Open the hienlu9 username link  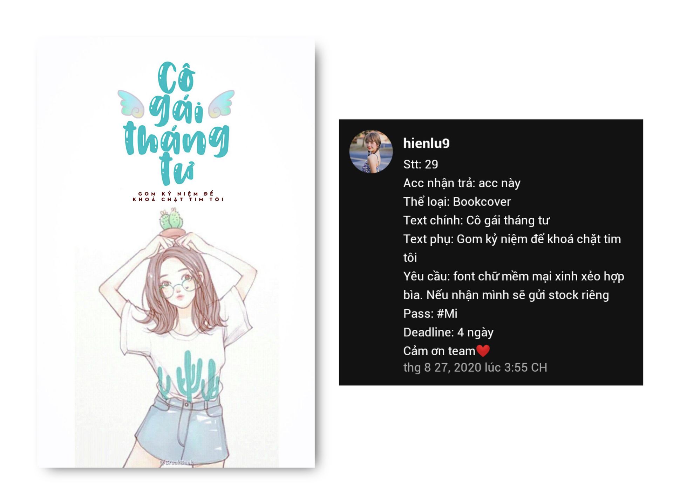click(x=426, y=143)
